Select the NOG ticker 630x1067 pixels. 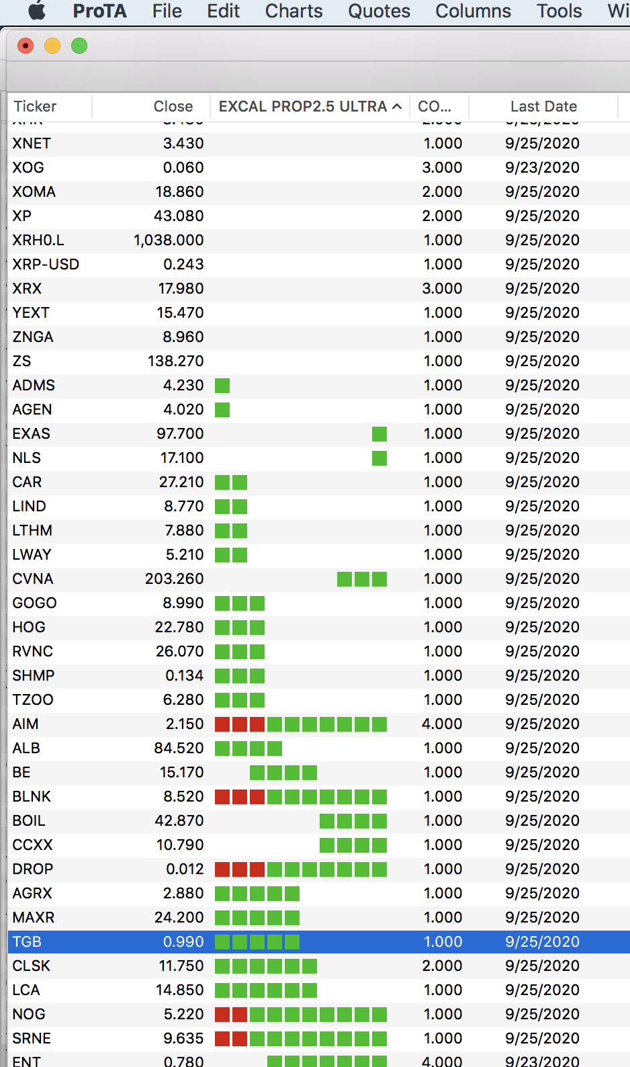pos(29,1014)
